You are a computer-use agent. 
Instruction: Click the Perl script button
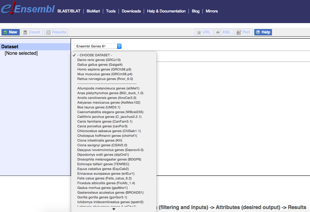pyautogui.click(x=244, y=32)
